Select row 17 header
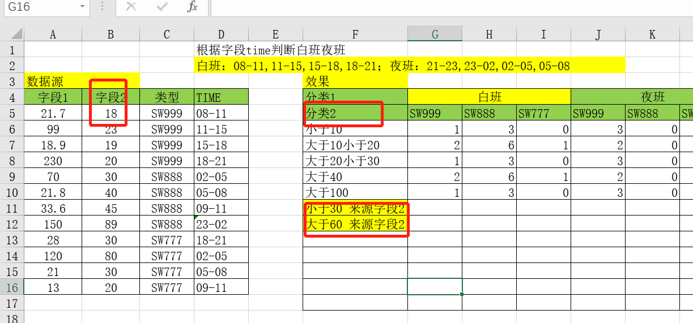The image size is (693, 323). 12,303
